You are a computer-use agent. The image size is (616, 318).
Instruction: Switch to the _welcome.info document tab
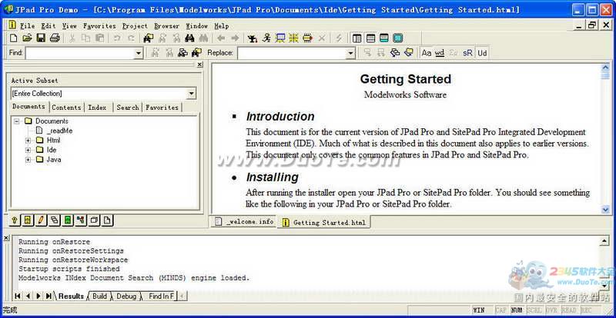pyautogui.click(x=244, y=221)
